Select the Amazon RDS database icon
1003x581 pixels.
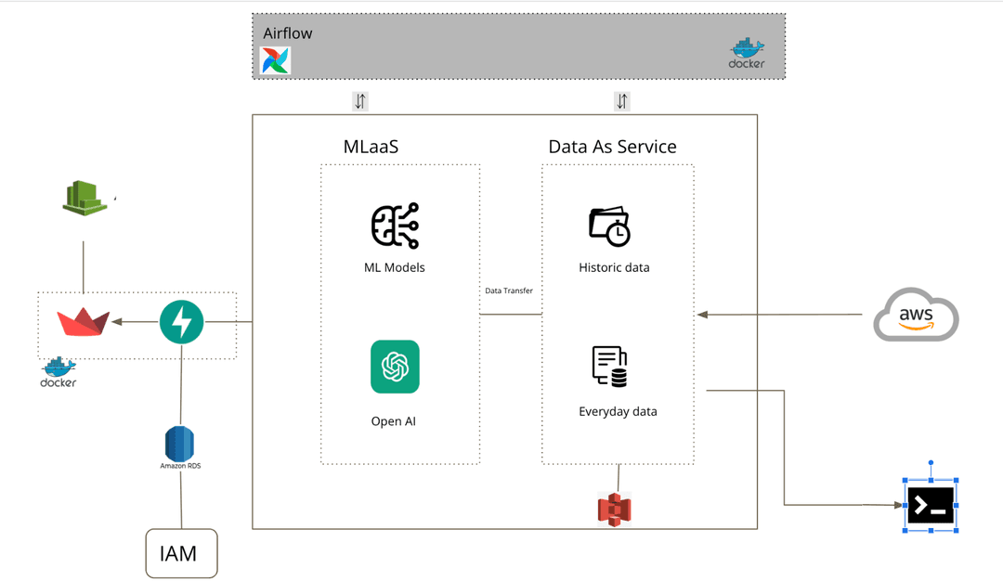point(179,443)
